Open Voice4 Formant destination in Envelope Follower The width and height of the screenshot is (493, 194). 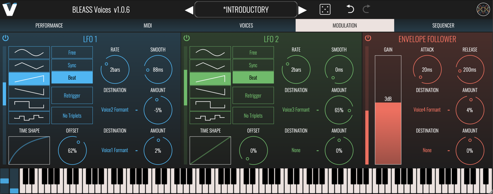(427, 110)
